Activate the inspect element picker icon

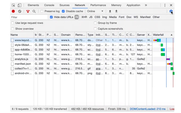pyautogui.click(x=13, y=5)
